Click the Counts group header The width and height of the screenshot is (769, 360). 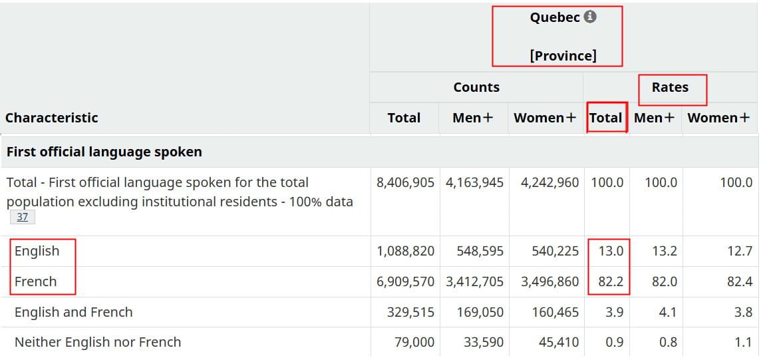click(476, 87)
